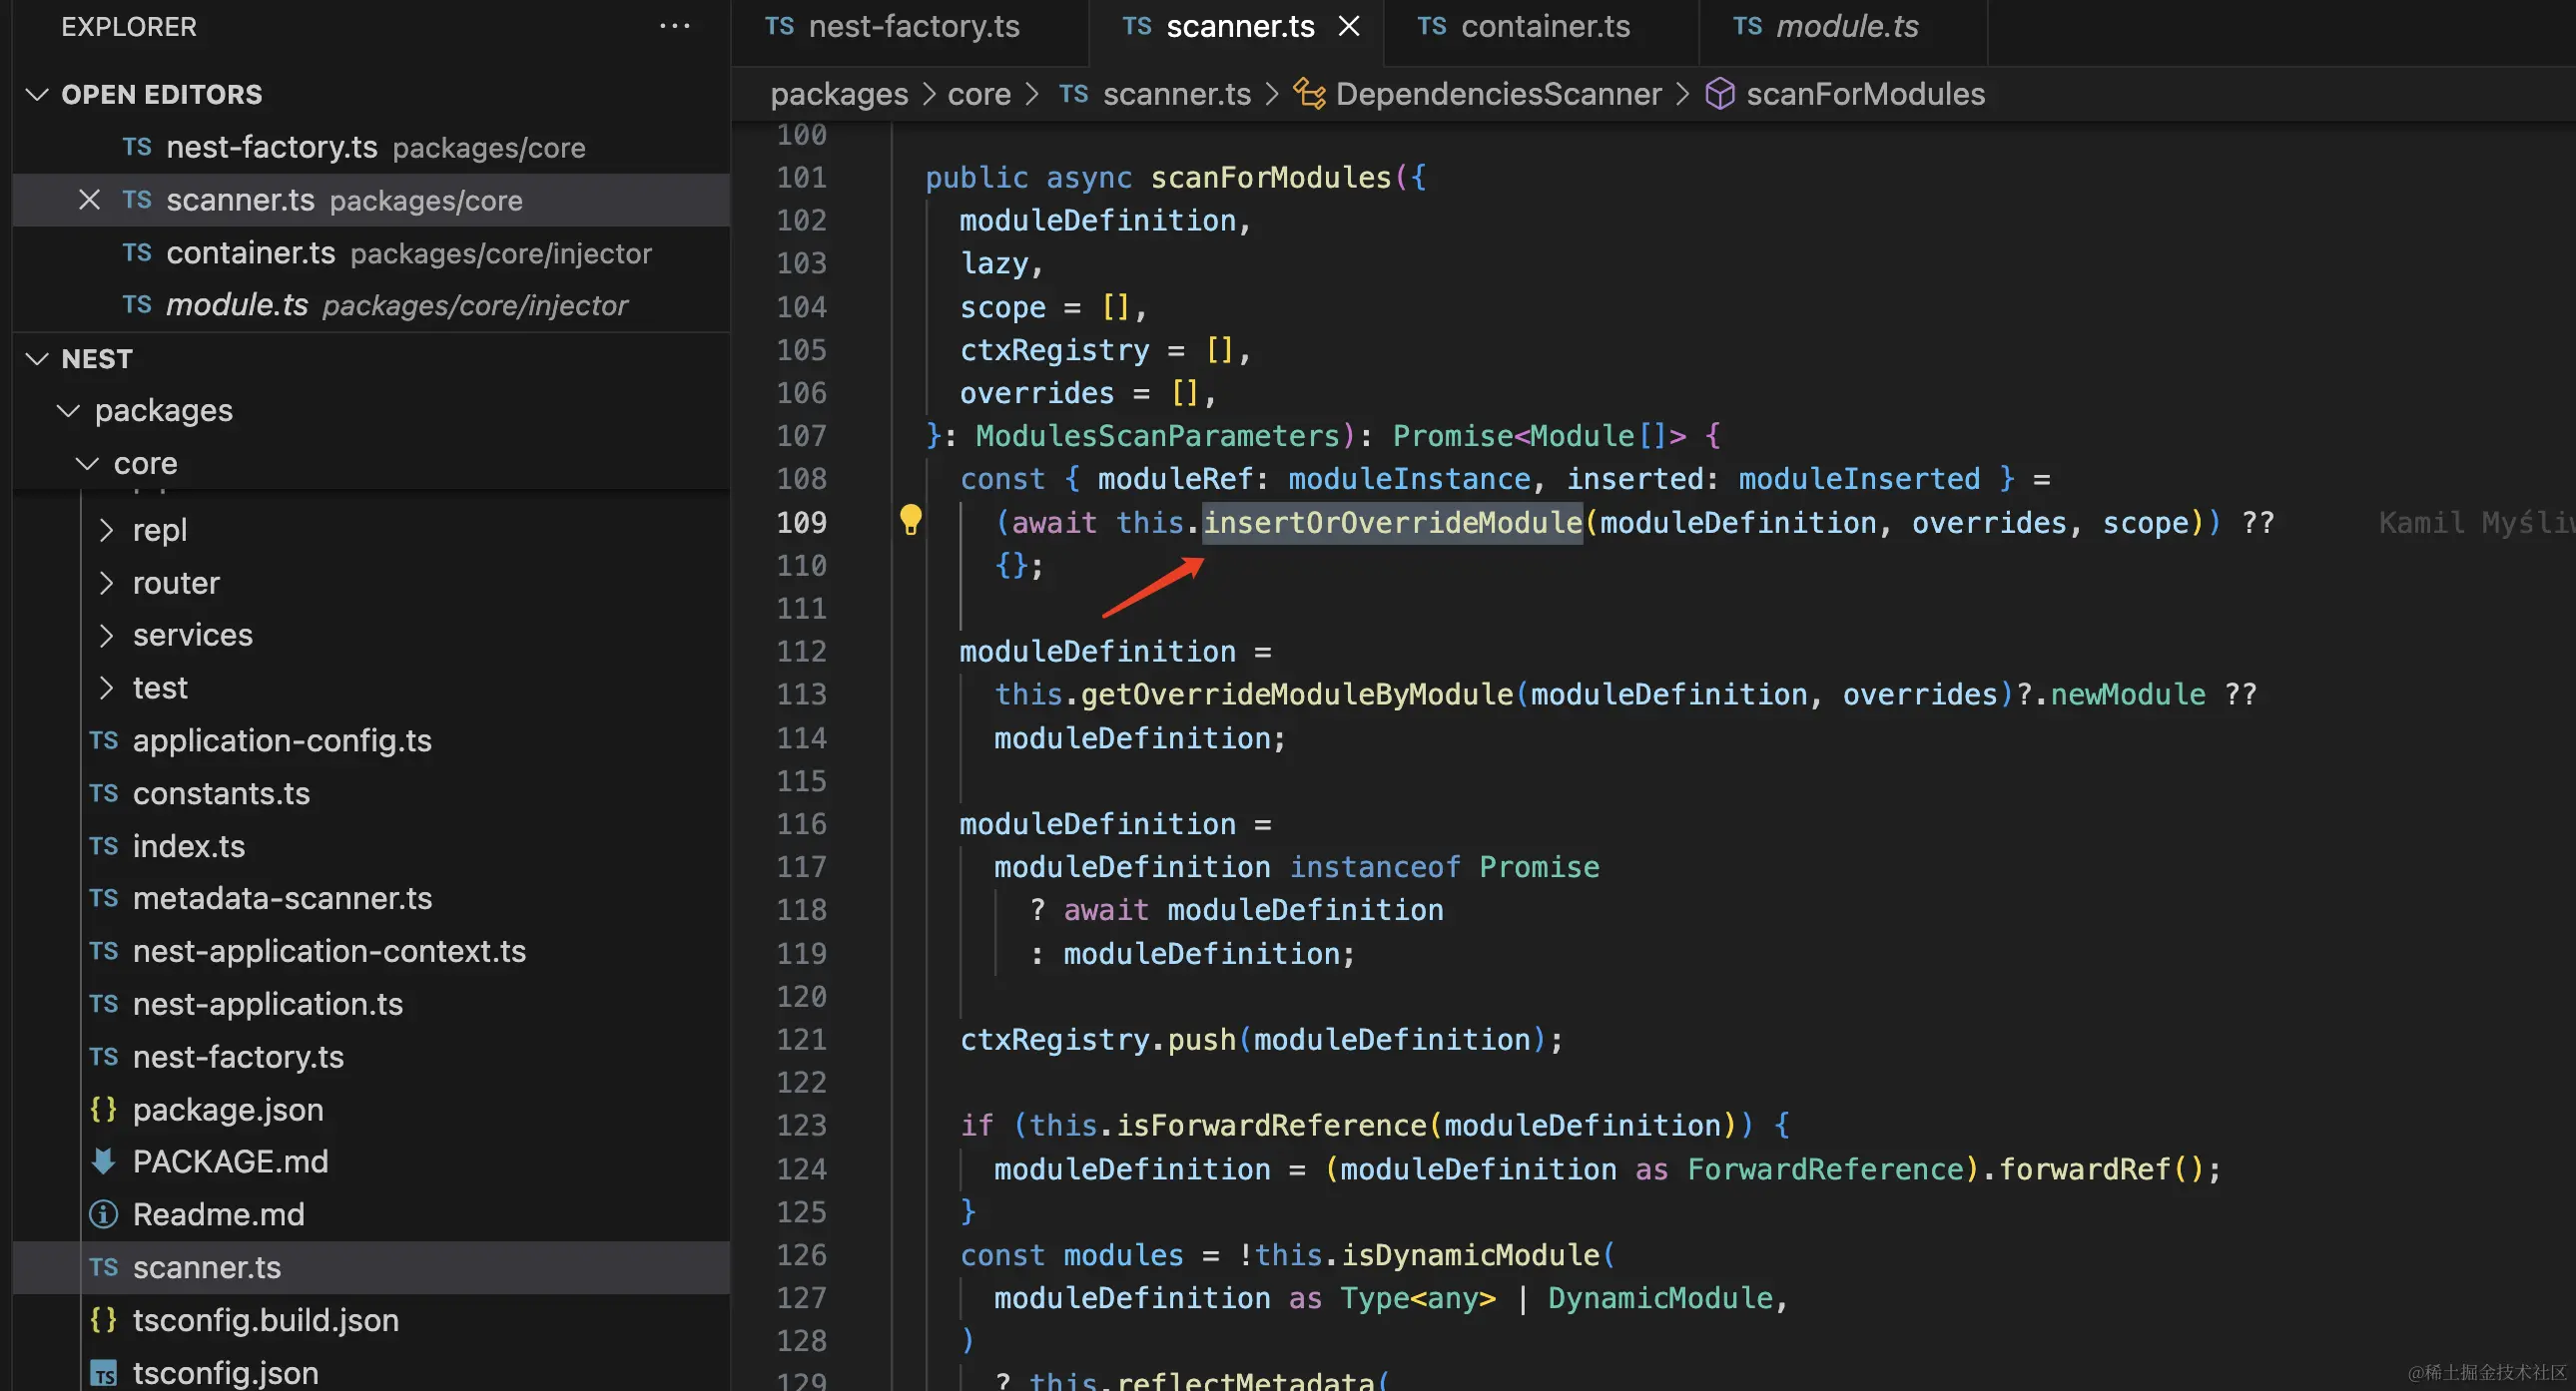Click line number 112 in gutter

(x=802, y=652)
